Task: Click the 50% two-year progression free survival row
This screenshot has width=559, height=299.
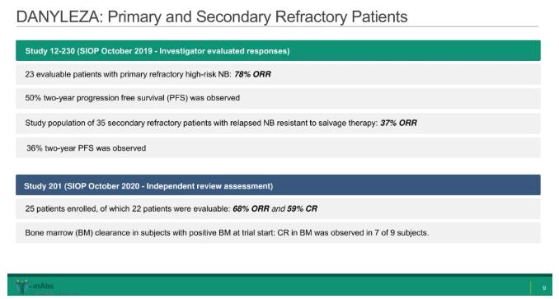Action: [x=278, y=98]
